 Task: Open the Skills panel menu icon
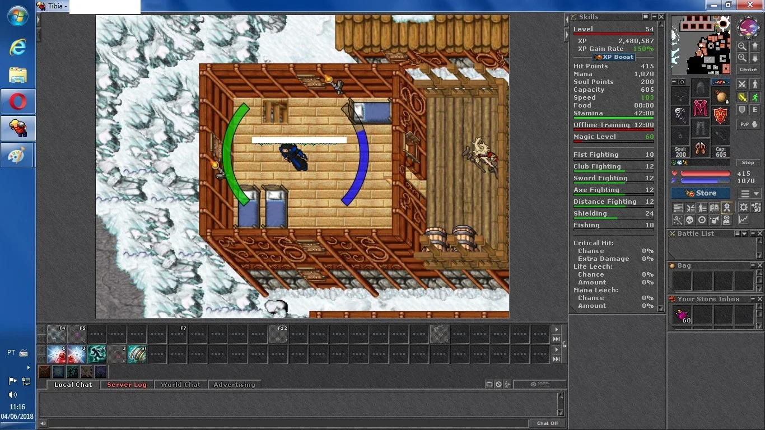point(646,17)
